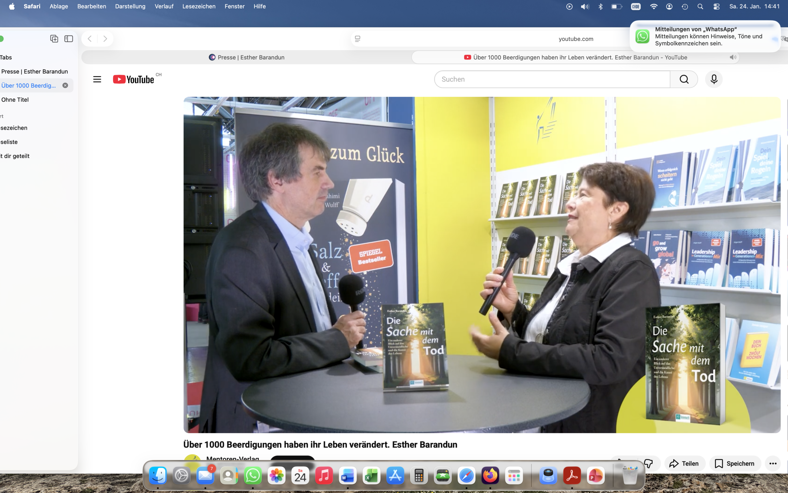Click into the Suchen search field

pos(552,79)
